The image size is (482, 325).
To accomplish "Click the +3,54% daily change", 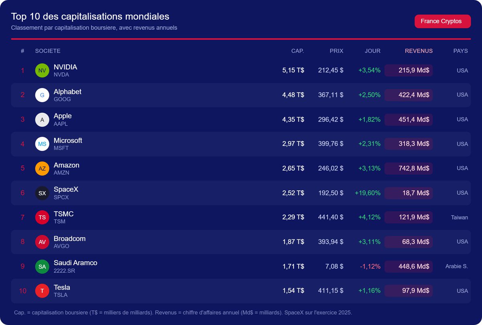I will [x=370, y=70].
